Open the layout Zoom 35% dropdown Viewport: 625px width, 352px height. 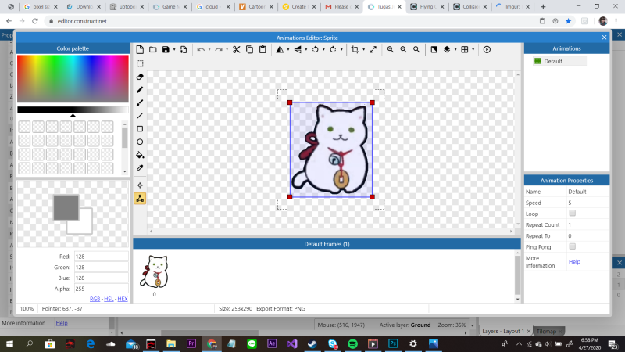pos(473,325)
